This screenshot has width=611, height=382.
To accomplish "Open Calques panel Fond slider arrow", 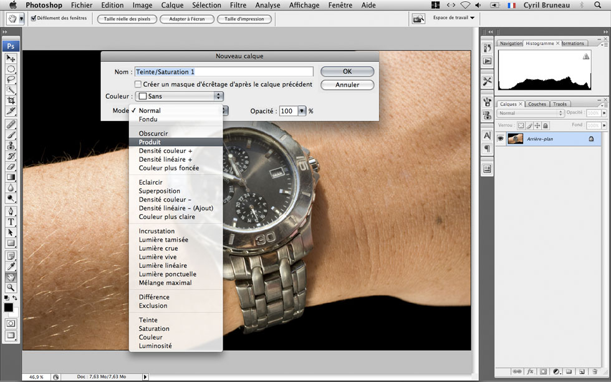I will 604,125.
